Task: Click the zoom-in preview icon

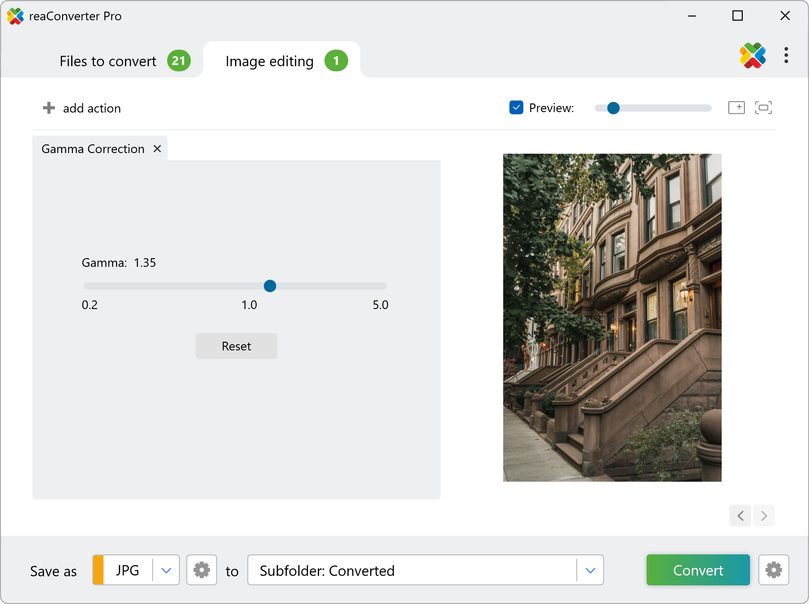Action: click(x=736, y=108)
